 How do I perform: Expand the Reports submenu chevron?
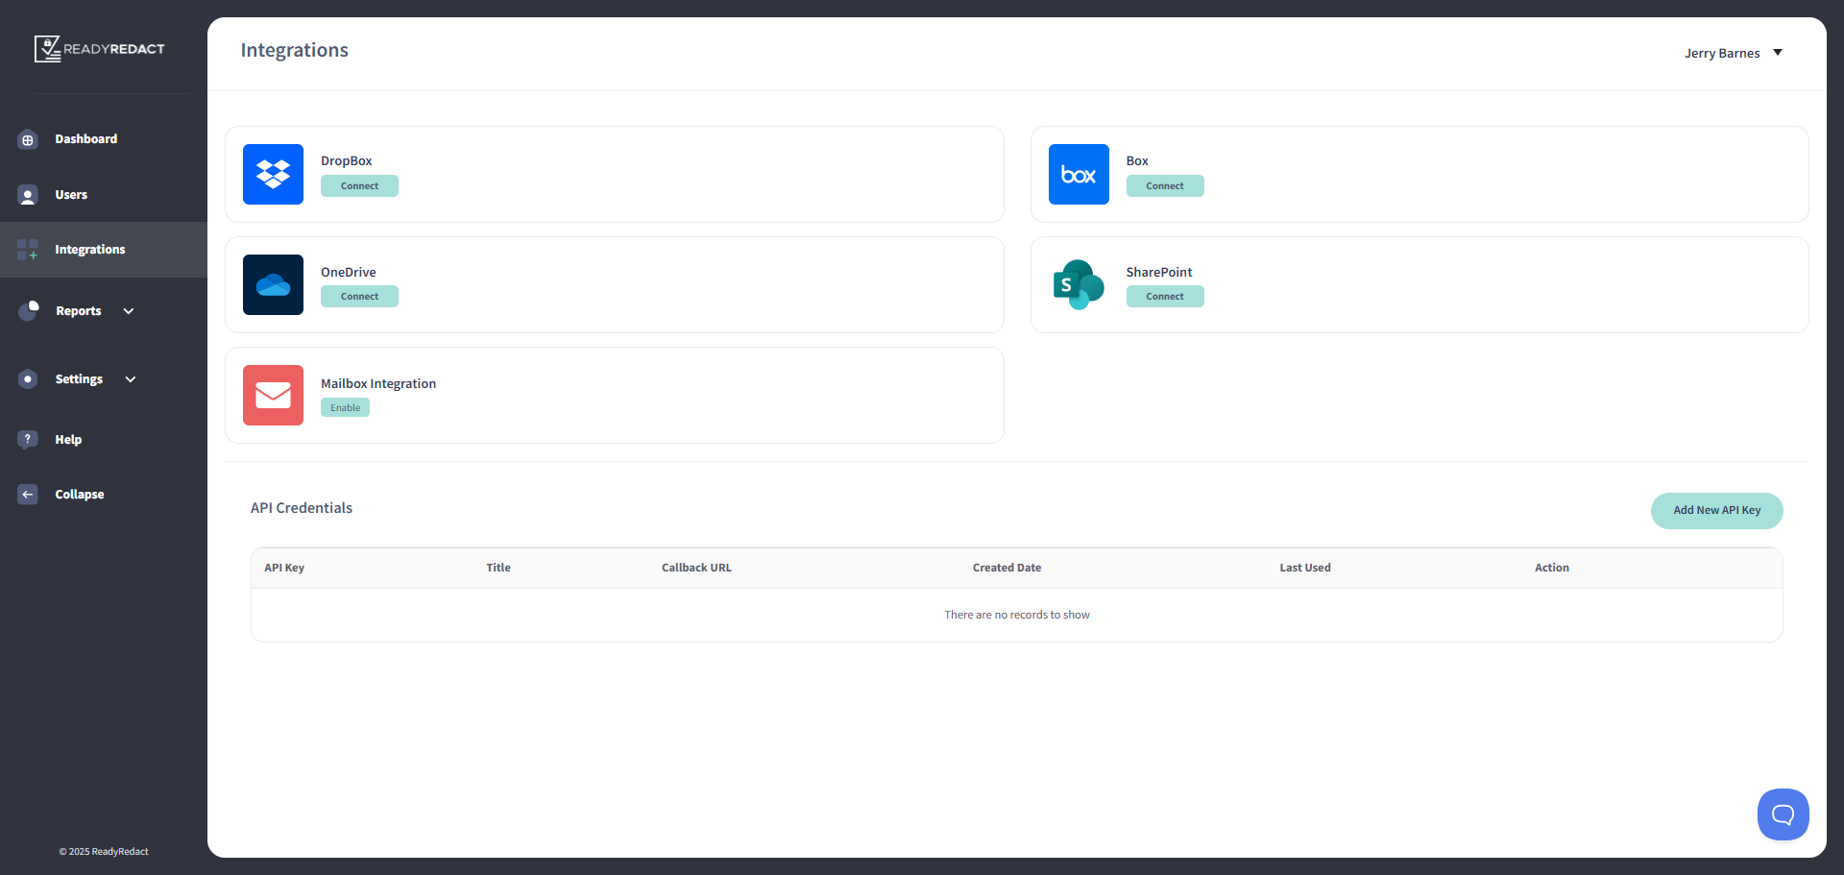coord(129,311)
